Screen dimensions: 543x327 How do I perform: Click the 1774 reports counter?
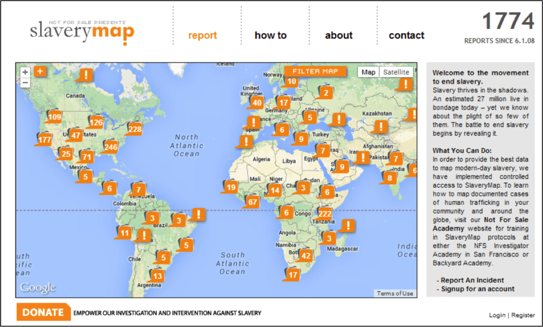(508, 21)
